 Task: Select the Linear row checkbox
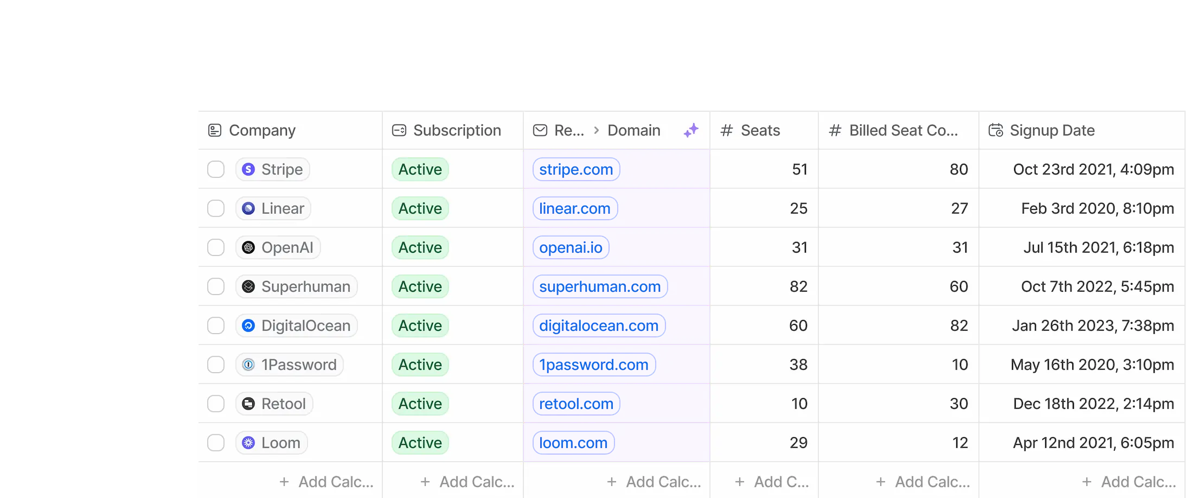pyautogui.click(x=216, y=208)
